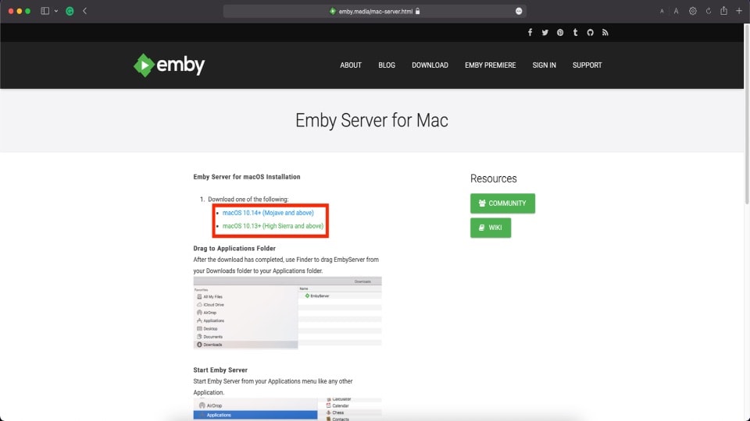Click the Emby logo

click(x=169, y=65)
